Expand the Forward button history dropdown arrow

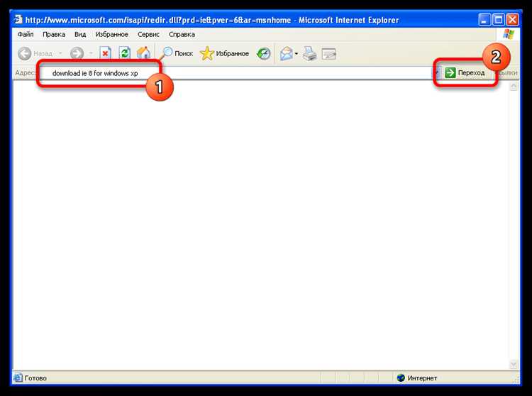(90, 53)
